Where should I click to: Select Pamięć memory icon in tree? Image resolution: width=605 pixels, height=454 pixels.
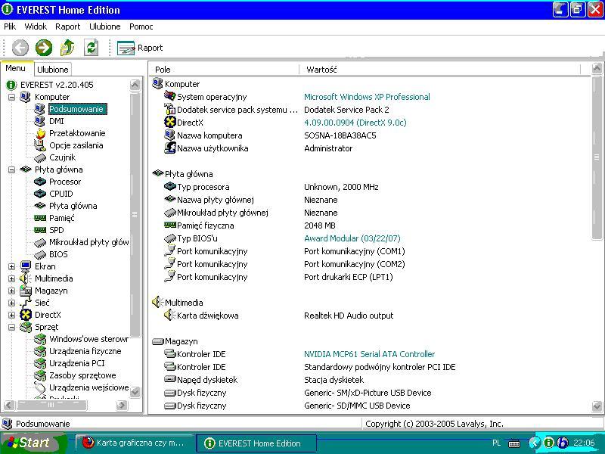(40, 218)
